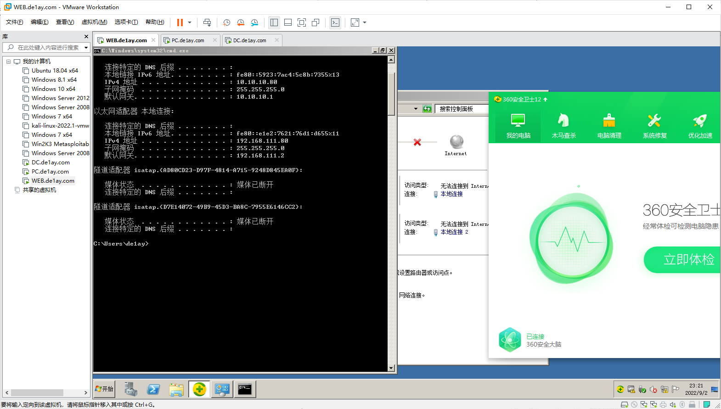Open 虚拟机(M) menu
Viewport: 721px width, 409px height.
tap(94, 22)
